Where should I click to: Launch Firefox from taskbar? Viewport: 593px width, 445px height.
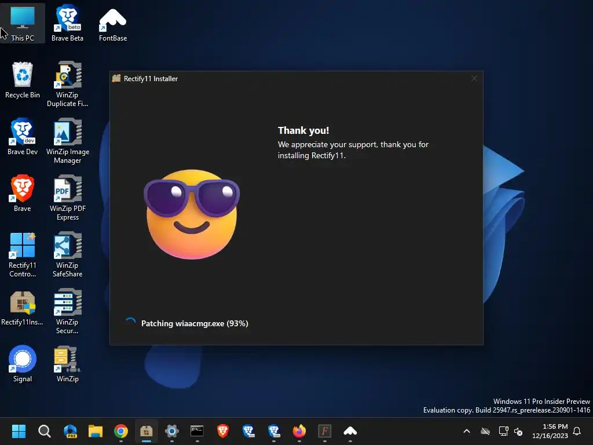click(x=299, y=431)
